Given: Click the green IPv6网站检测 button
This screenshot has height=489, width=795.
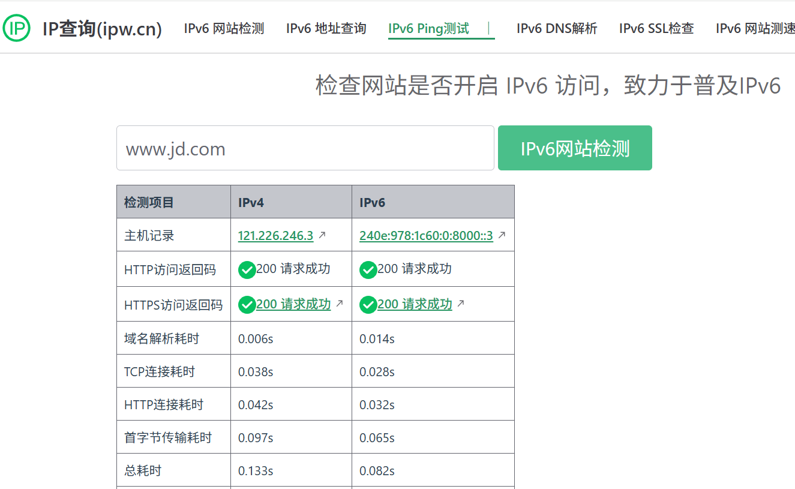Looking at the screenshot, I should (x=575, y=148).
